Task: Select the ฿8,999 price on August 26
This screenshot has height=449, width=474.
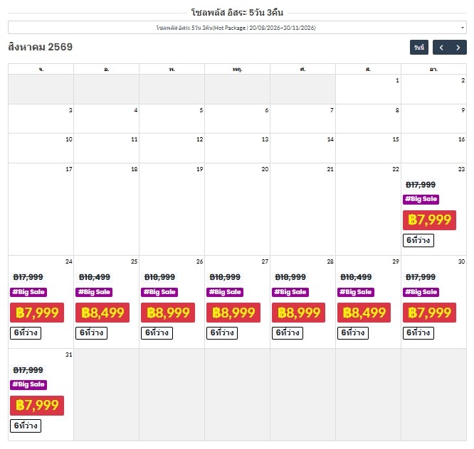Action: coord(168,313)
